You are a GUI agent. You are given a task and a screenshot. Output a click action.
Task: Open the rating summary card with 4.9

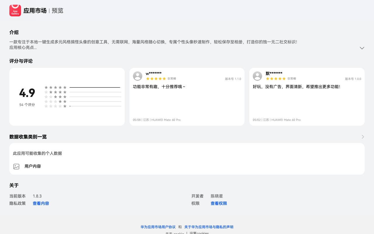click(x=67, y=97)
